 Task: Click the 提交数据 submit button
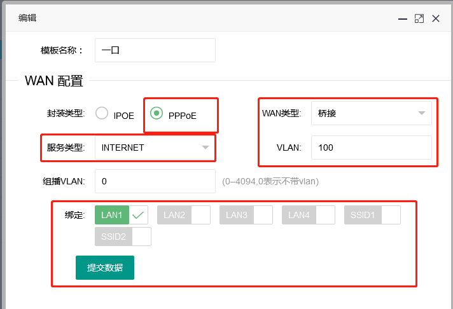click(x=105, y=268)
